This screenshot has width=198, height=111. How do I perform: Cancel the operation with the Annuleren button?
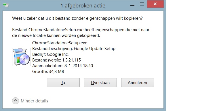coord(138,83)
